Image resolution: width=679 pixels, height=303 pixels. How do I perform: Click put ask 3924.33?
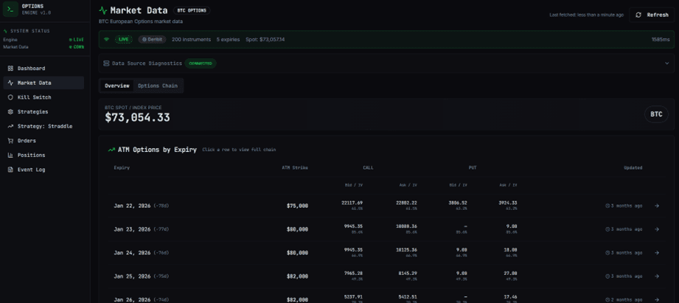pyautogui.click(x=507, y=203)
